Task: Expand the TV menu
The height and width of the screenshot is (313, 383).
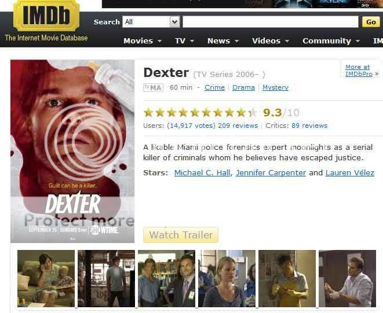Action: (x=184, y=40)
